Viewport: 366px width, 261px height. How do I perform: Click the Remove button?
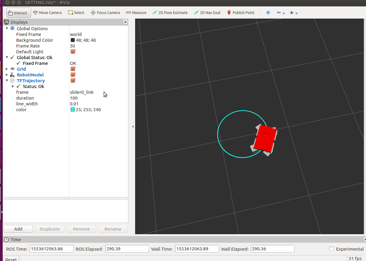81,229
